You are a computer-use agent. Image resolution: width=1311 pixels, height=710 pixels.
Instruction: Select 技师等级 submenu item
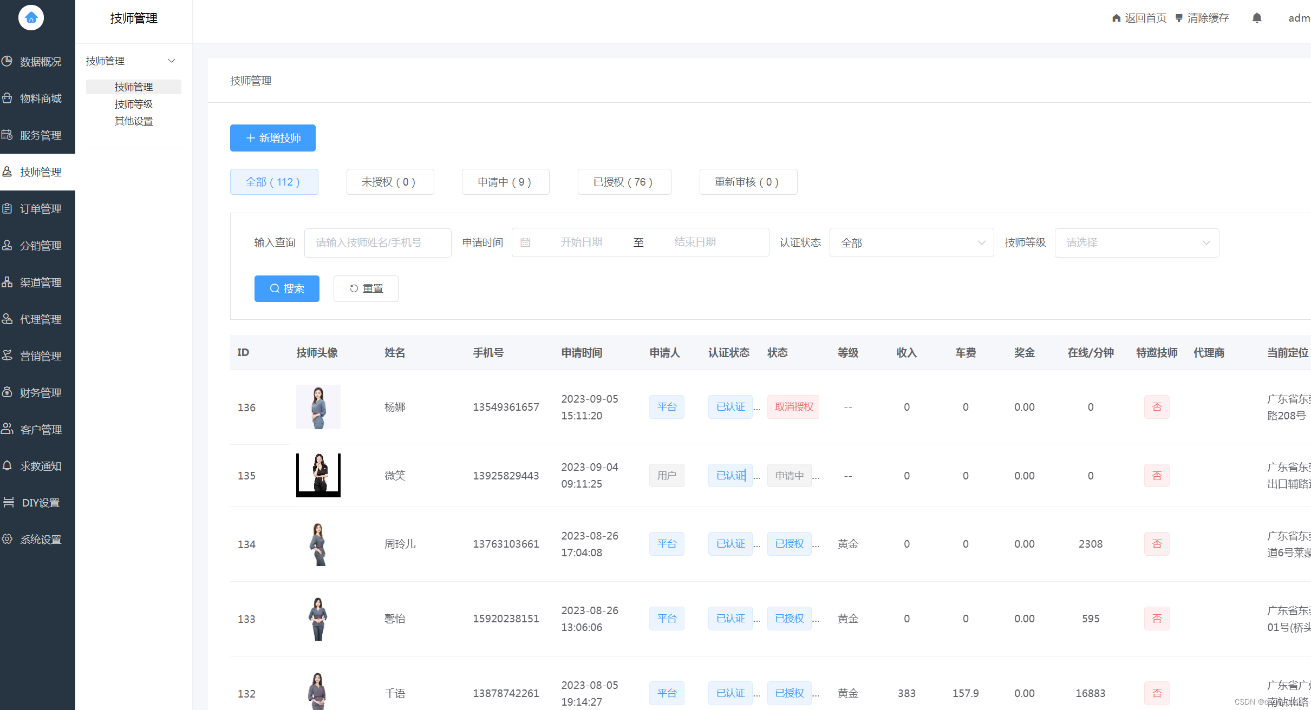pyautogui.click(x=133, y=104)
